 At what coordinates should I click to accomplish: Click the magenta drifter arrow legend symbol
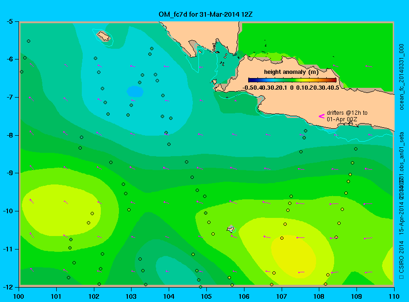click(x=322, y=116)
